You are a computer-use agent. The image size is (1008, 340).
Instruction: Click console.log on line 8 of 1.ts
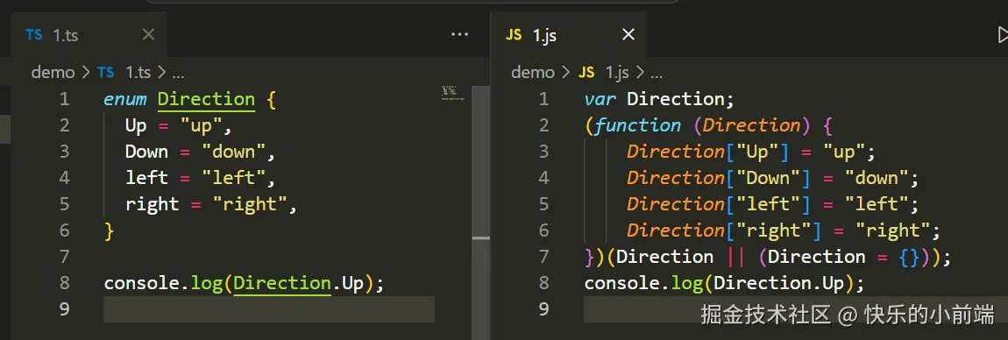(x=164, y=283)
